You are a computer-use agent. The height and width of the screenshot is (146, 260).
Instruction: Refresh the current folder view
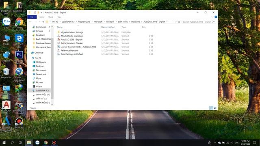click(x=179, y=21)
